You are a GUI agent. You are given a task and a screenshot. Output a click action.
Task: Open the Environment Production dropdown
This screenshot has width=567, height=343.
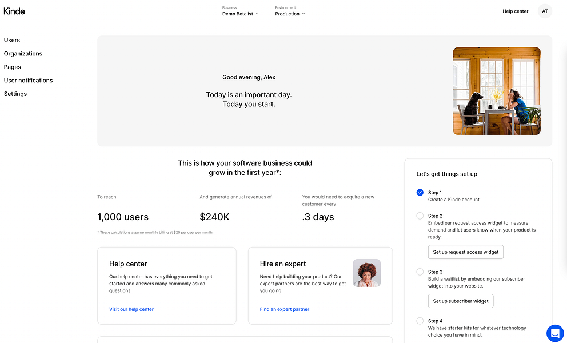pyautogui.click(x=290, y=11)
